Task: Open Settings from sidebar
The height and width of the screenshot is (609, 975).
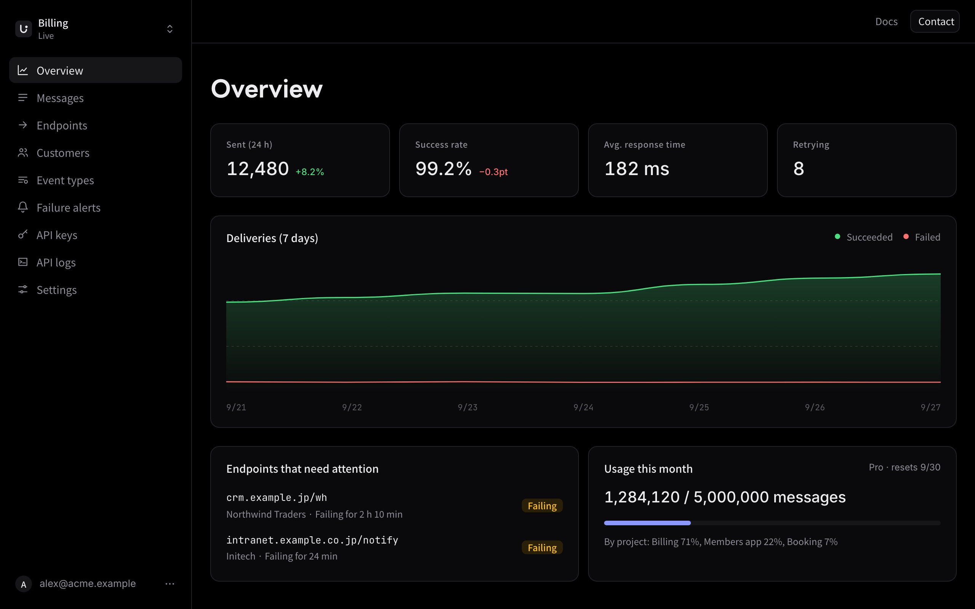Action: pos(96,290)
